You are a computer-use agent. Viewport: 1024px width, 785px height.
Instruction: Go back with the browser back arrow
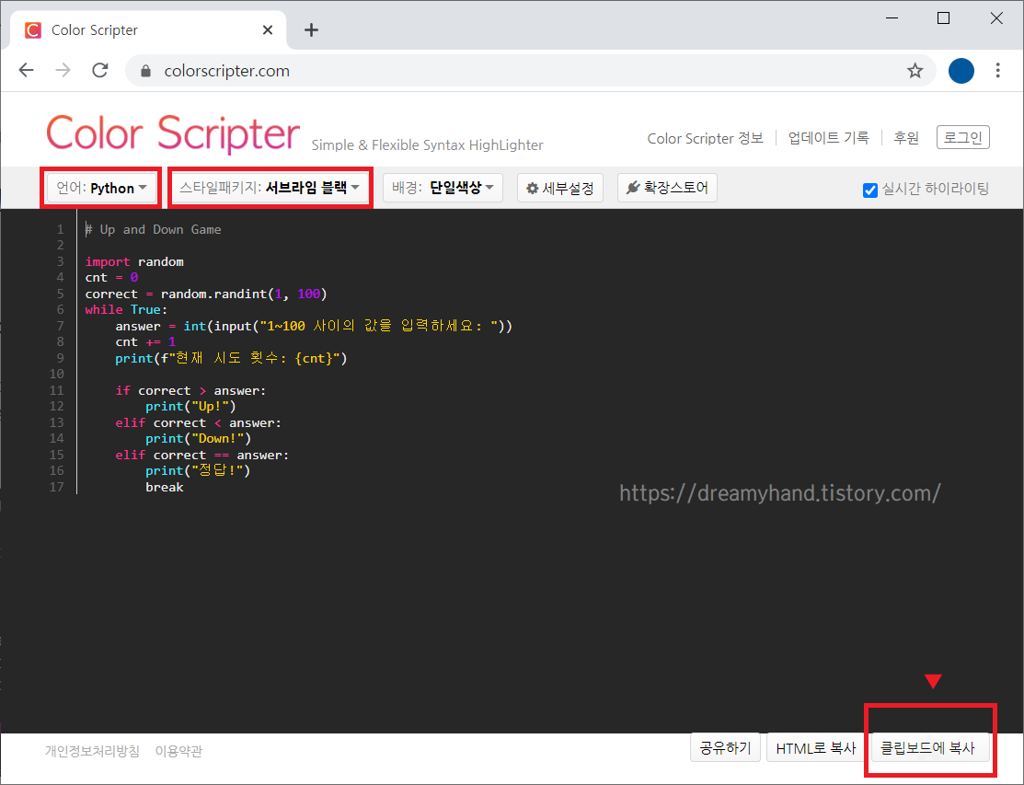[26, 71]
